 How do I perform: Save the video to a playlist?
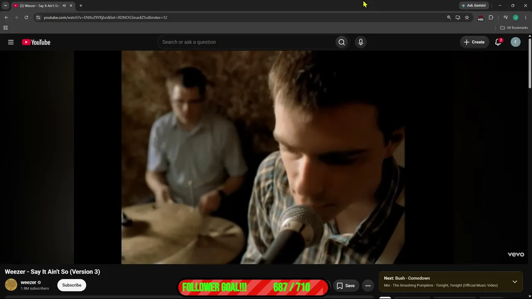coord(345,286)
